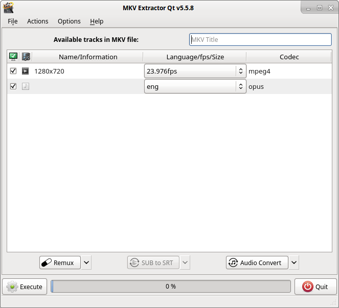Maximize the MKV Extractor Qt window

point(320,8)
